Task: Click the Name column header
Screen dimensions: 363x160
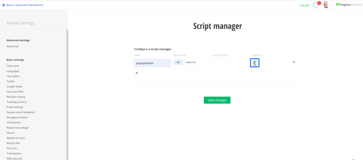Action: [137, 55]
